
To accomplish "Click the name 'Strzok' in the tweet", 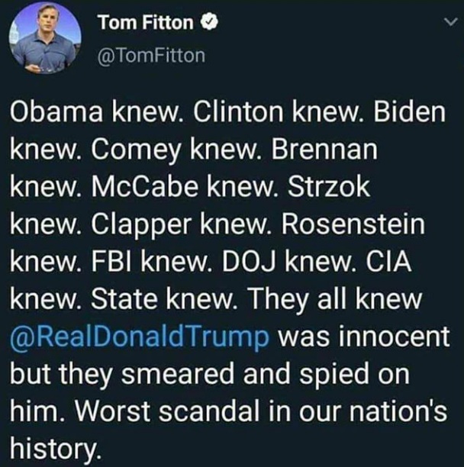I will [328, 187].
